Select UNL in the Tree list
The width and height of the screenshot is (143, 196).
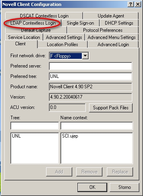(16, 136)
